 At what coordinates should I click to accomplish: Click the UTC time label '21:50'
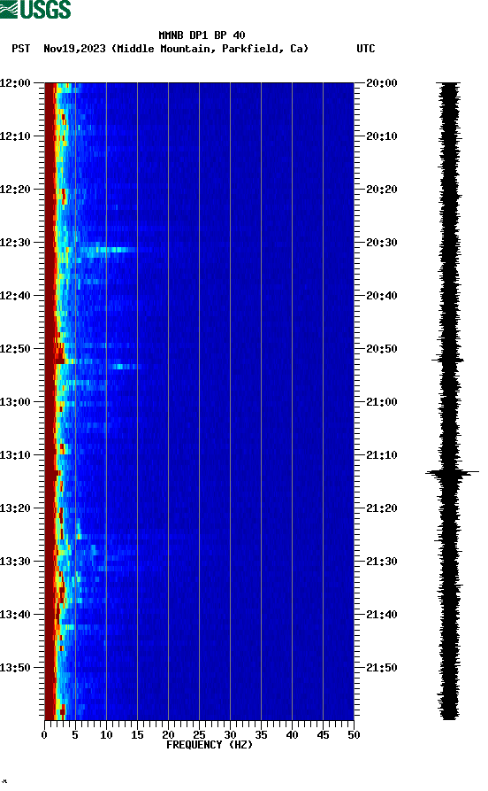click(x=382, y=667)
